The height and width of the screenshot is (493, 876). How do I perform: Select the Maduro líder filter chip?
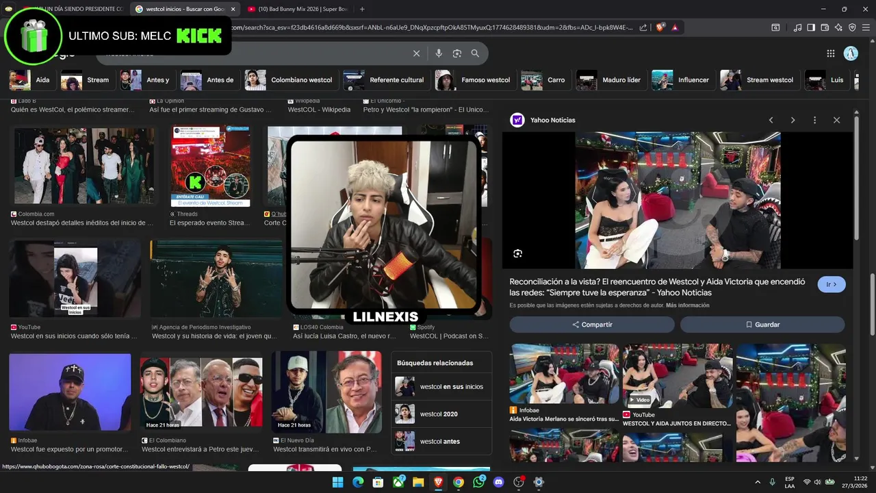coord(611,80)
